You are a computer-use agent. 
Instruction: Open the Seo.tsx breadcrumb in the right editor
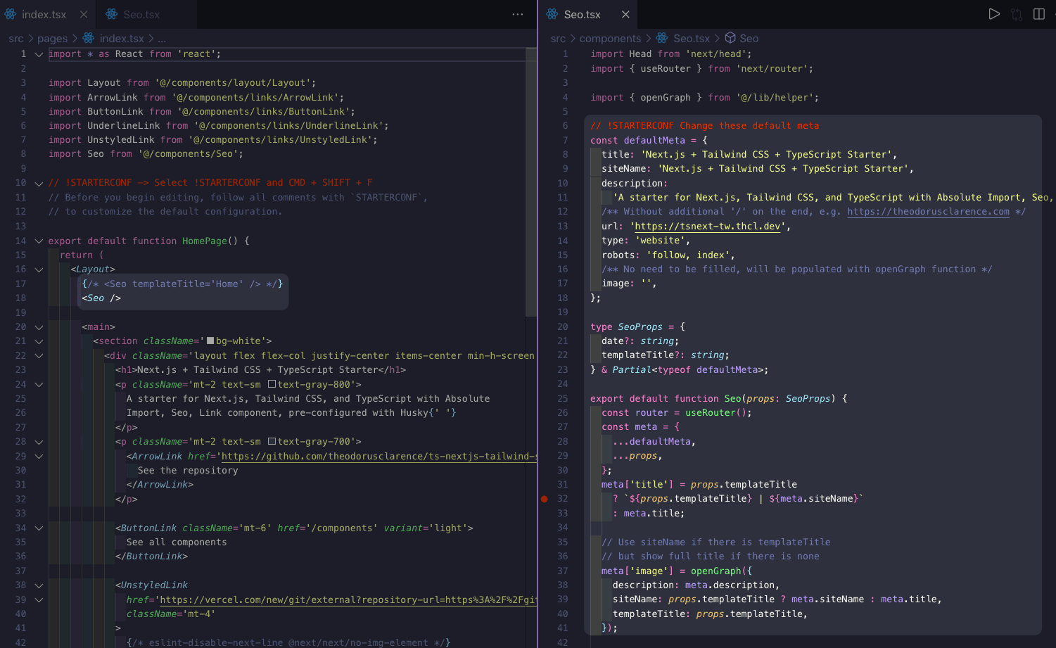pyautogui.click(x=684, y=39)
